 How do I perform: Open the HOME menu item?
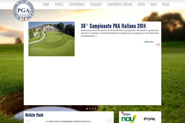(46, 5)
